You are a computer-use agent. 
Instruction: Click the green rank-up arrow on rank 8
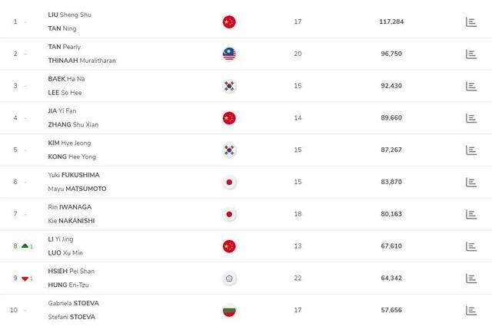tap(25, 245)
